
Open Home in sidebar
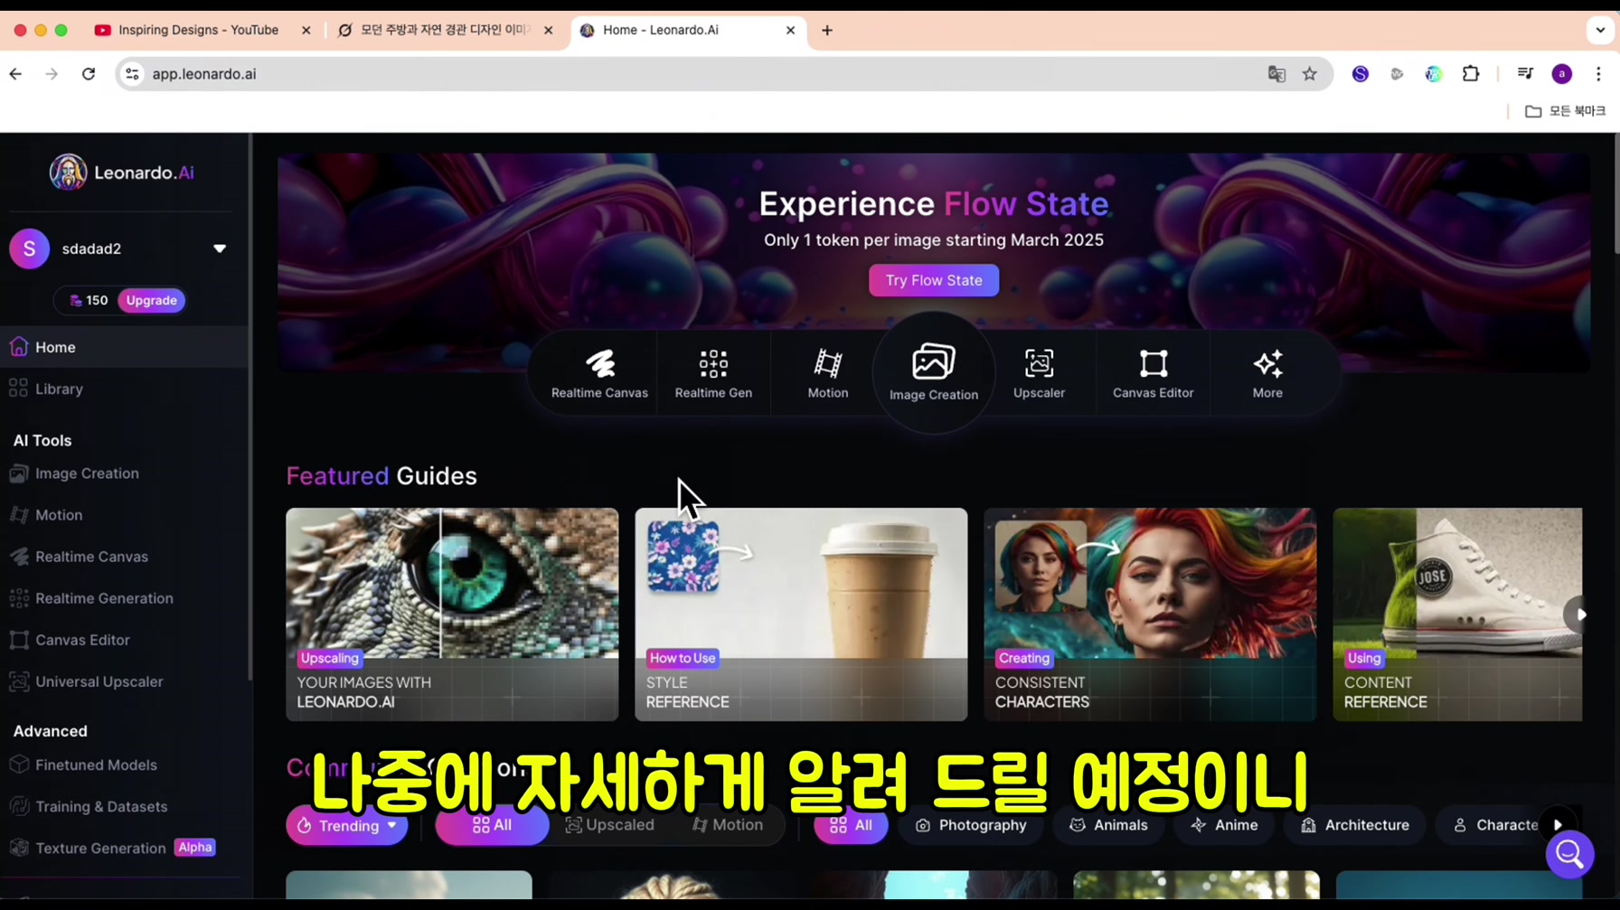coord(124,347)
